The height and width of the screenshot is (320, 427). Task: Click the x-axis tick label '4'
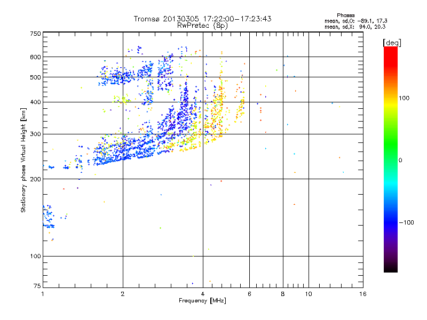203,294
